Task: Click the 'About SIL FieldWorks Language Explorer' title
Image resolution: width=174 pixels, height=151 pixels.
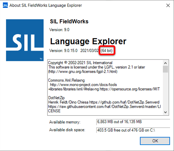Action: tap(46, 5)
